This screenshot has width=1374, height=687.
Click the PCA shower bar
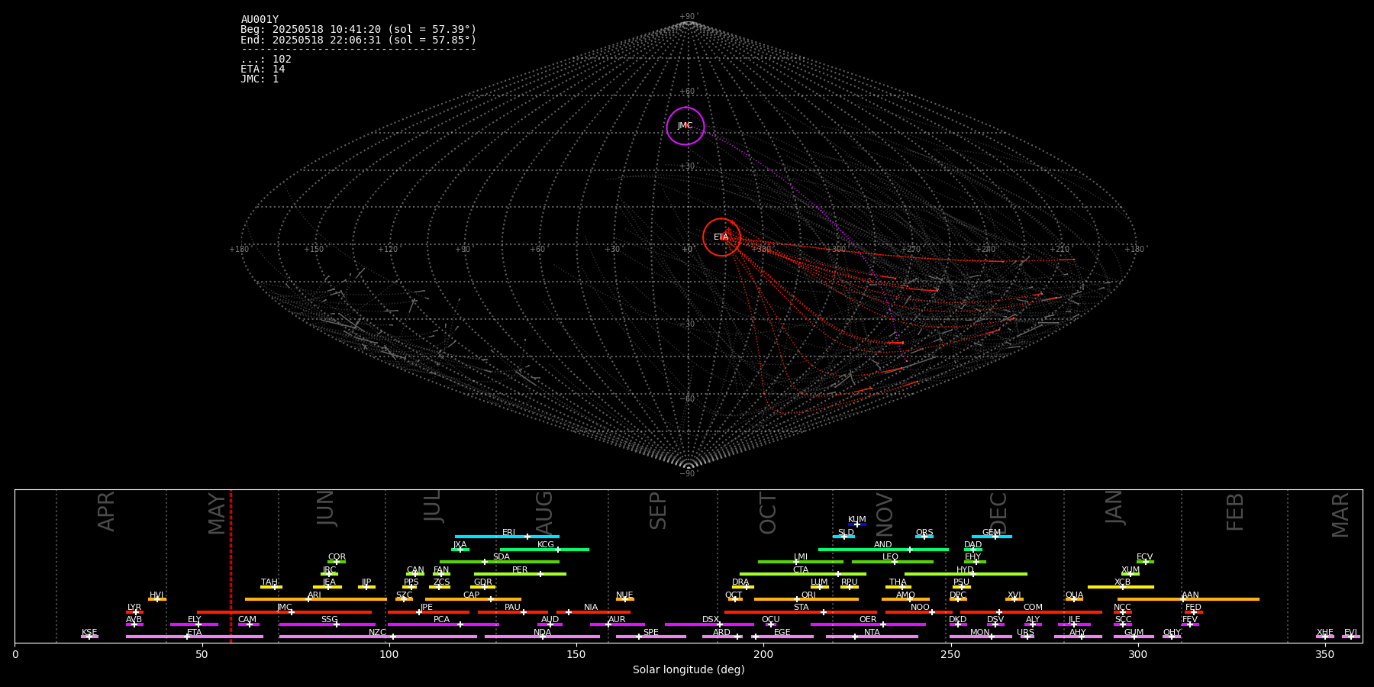click(x=443, y=624)
